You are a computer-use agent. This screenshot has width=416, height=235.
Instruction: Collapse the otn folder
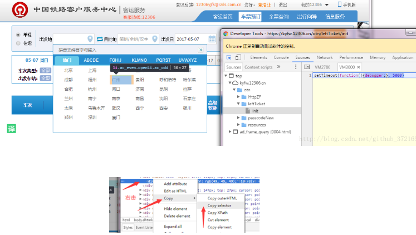tap(234, 90)
